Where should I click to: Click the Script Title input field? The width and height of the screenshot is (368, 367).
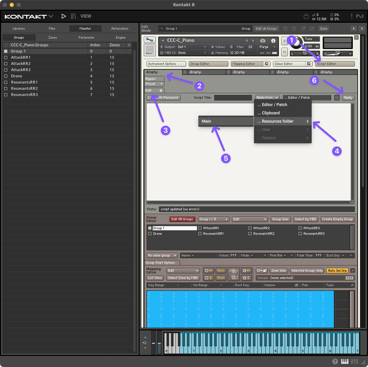(x=233, y=98)
